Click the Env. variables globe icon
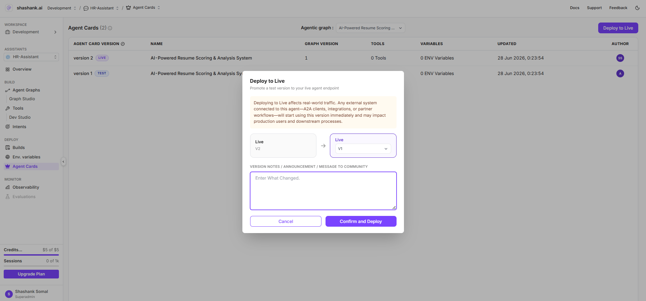646x301 pixels. 7,157
